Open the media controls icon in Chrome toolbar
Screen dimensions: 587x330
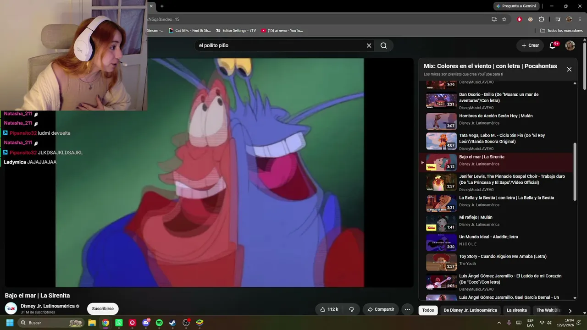pos(558,19)
